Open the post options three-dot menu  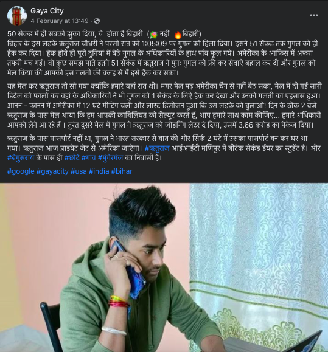point(314,15)
